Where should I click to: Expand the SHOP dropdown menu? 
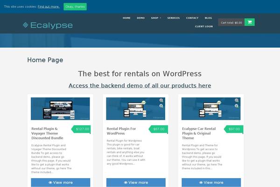point(156,18)
